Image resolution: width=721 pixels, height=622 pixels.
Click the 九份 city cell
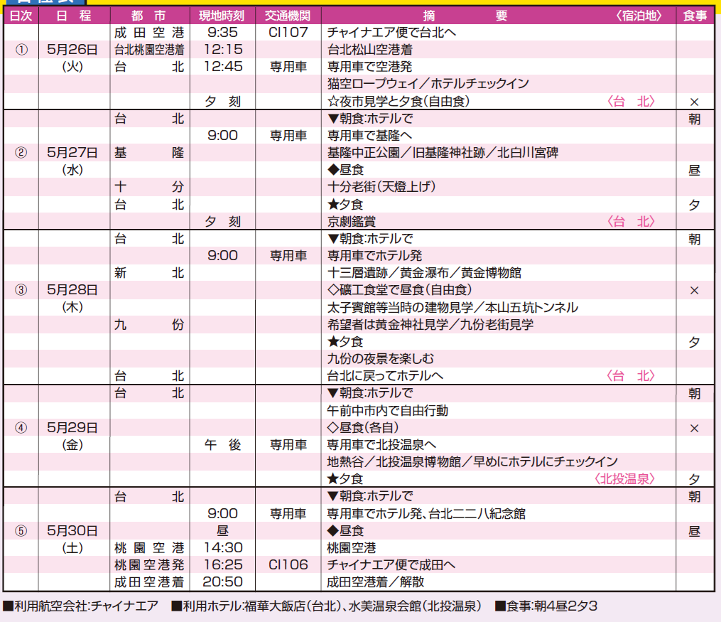point(149,325)
